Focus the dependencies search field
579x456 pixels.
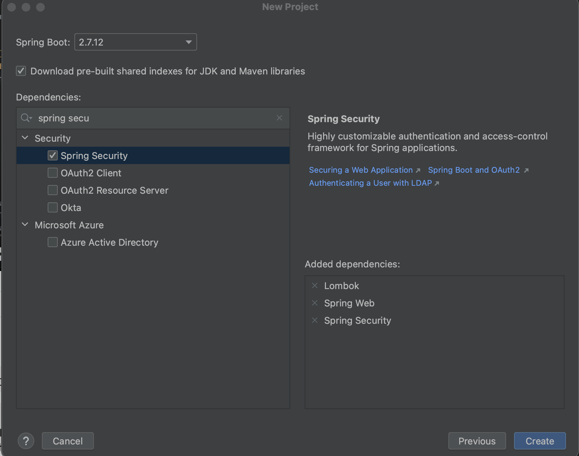tap(153, 118)
